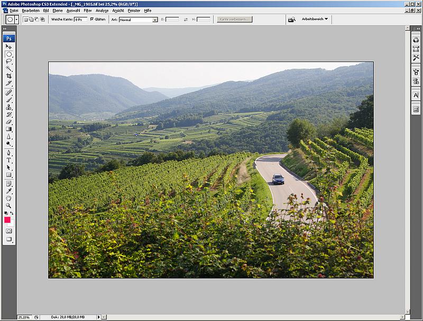Toggle the Glätten checkbox
The width and height of the screenshot is (423, 321).
(x=92, y=19)
